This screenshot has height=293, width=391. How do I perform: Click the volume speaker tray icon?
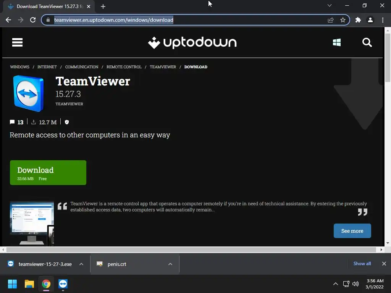point(355,284)
